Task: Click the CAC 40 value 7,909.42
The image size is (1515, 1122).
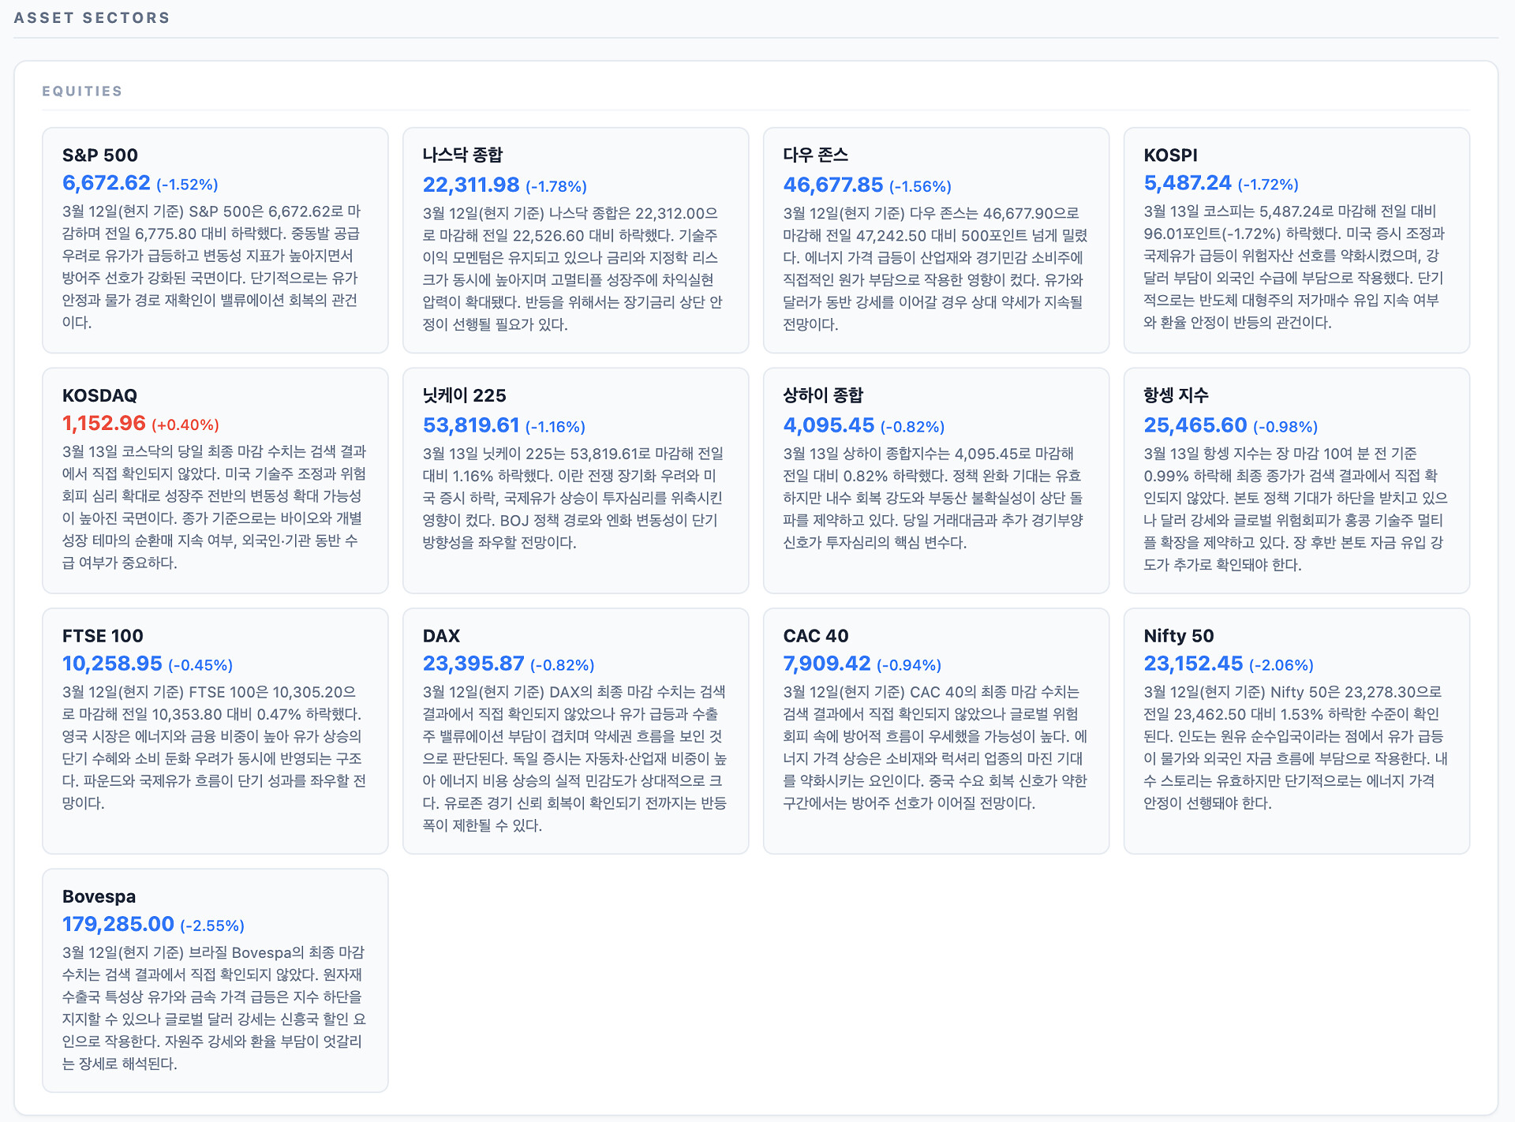Action: (826, 664)
